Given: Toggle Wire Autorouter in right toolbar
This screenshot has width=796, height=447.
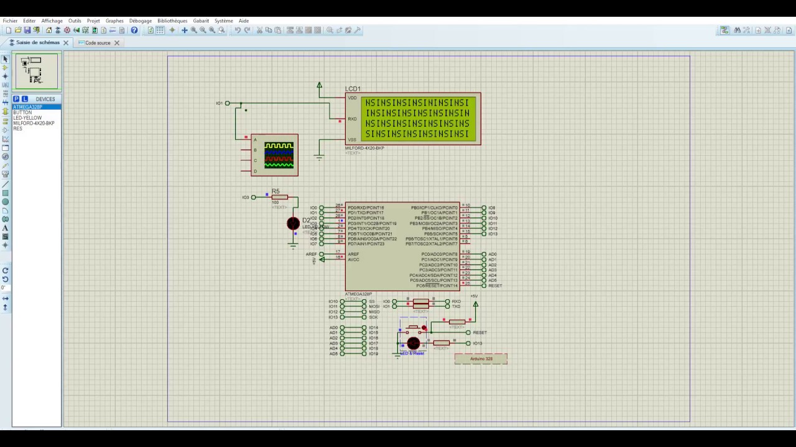Looking at the screenshot, I should (x=724, y=30).
